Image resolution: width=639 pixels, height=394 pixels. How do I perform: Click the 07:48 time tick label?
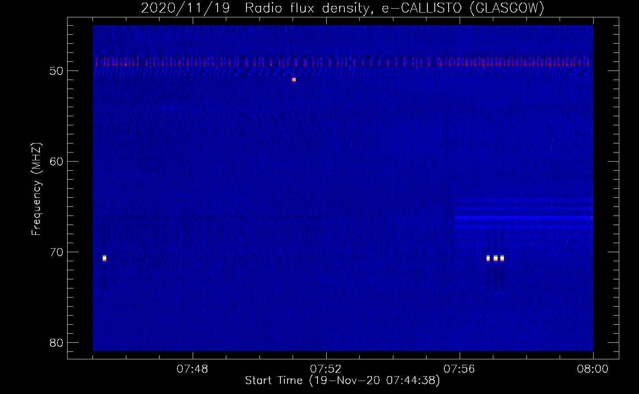click(192, 369)
